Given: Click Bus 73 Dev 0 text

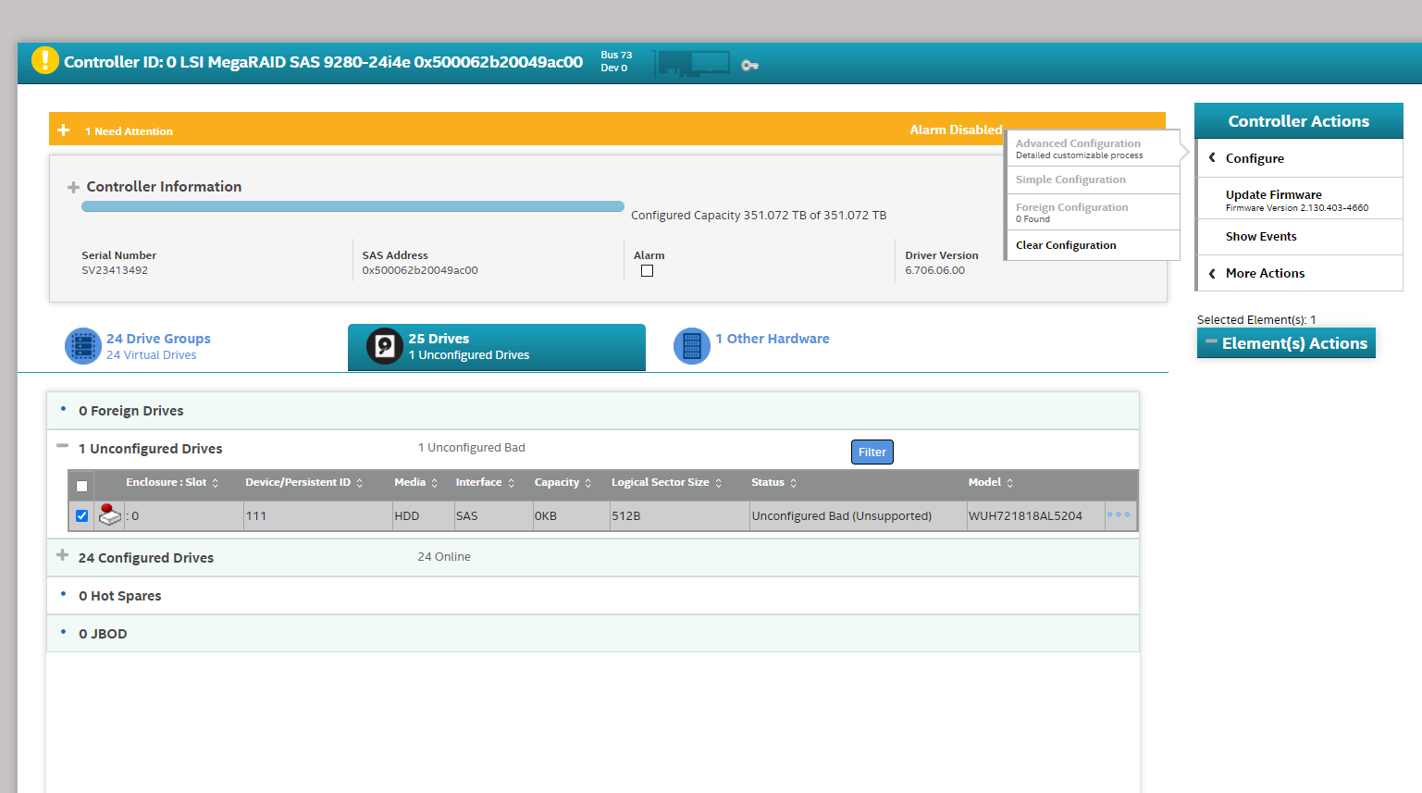Looking at the screenshot, I should [616, 61].
